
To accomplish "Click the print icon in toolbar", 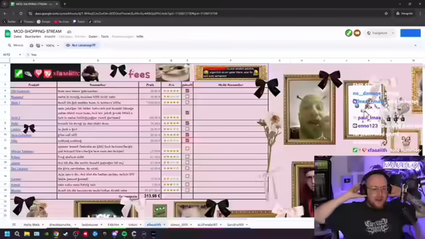I will [31, 46].
